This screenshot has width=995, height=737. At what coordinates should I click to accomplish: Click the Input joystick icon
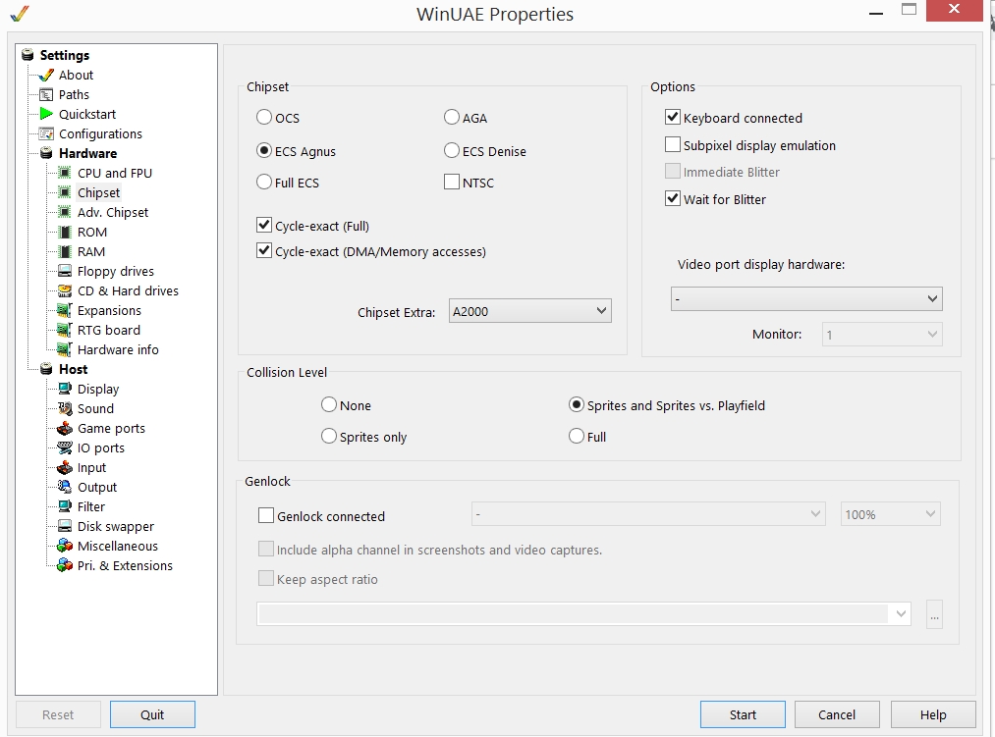tap(64, 467)
